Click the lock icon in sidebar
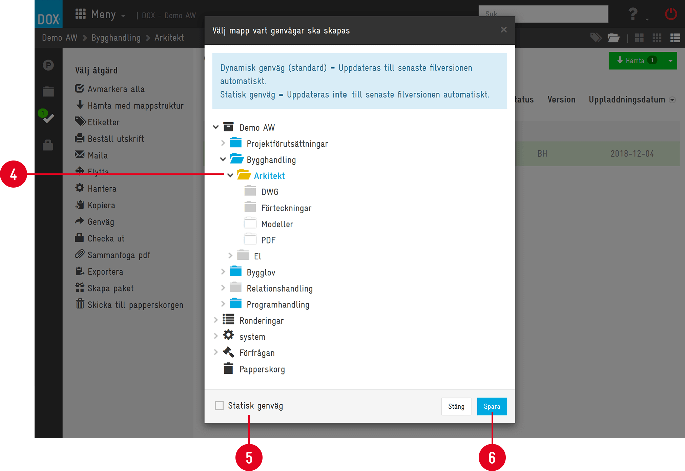The width and height of the screenshot is (685, 471). point(48,145)
